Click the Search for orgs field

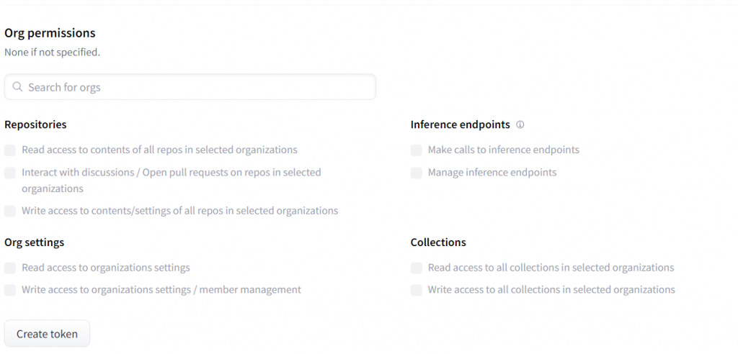(195, 87)
